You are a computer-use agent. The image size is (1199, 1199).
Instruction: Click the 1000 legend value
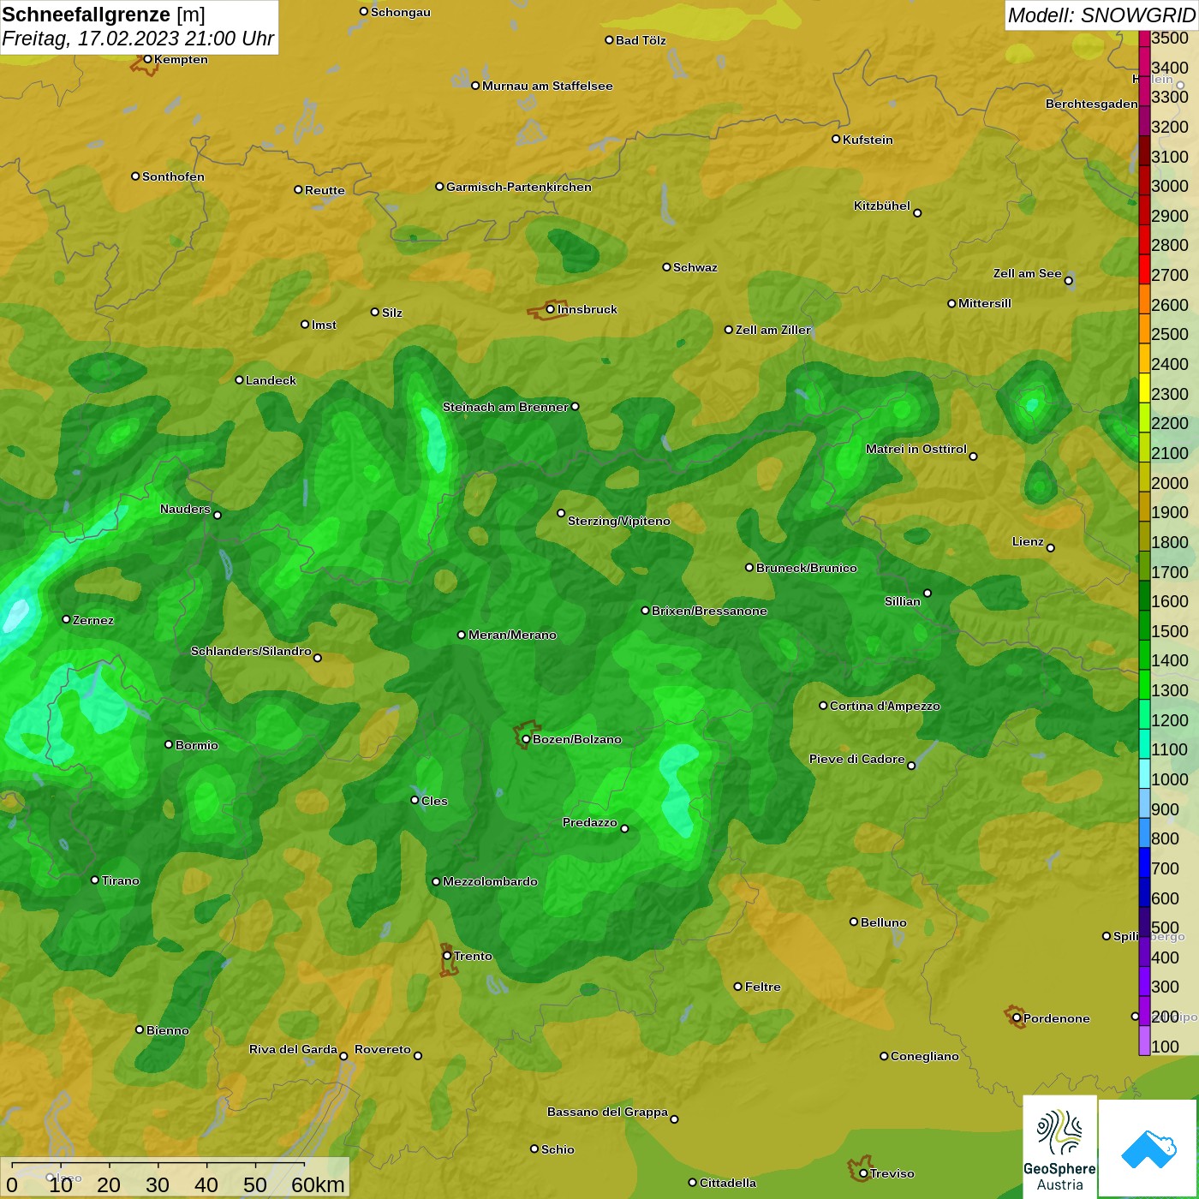point(1170,779)
